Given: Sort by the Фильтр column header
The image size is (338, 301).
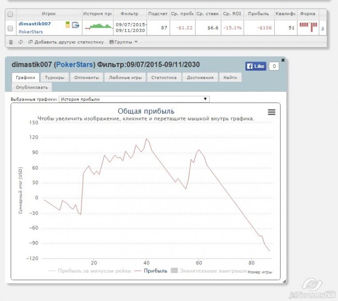Looking at the screenshot, I should 129,13.
